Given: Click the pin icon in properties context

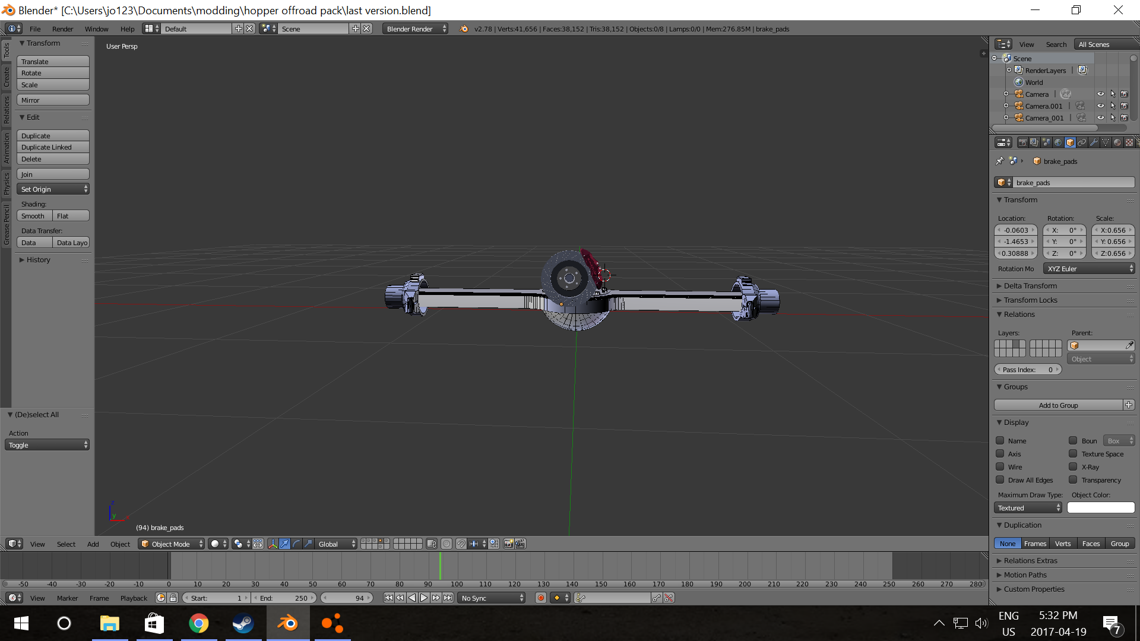Looking at the screenshot, I should [x=1000, y=161].
